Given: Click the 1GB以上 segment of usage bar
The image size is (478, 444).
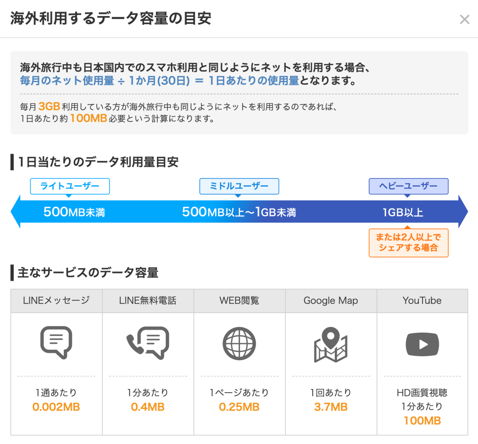Looking at the screenshot, I should (x=403, y=212).
